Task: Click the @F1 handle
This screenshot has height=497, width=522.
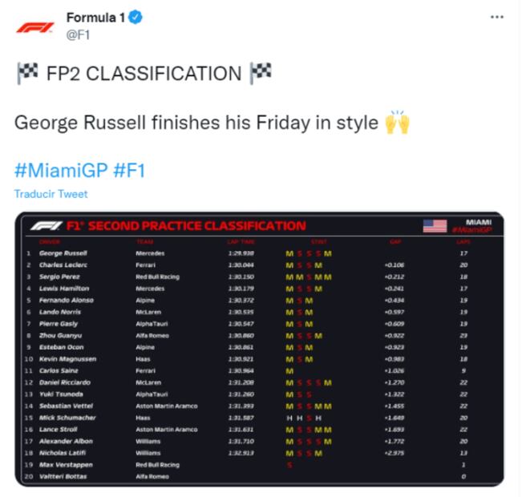Action: [x=77, y=34]
